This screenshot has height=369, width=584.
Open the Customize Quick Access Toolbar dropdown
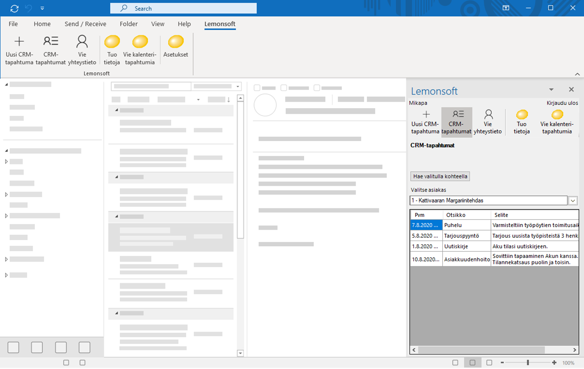pyautogui.click(x=42, y=8)
